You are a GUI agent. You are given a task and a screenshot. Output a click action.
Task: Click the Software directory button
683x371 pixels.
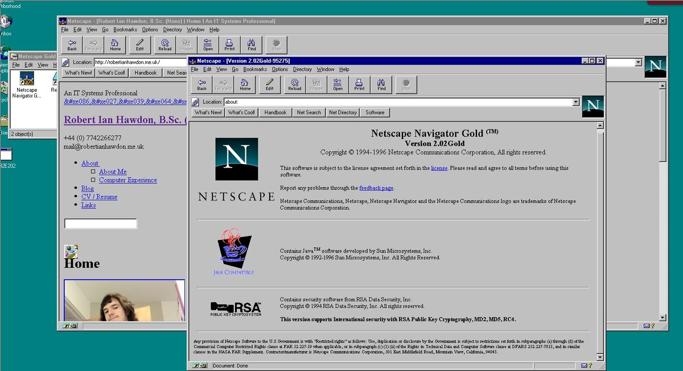pos(375,112)
